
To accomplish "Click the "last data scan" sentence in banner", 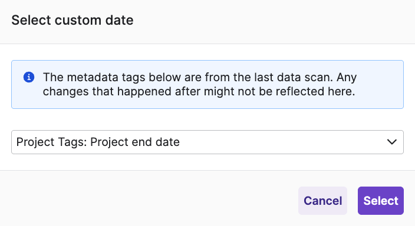I will [x=294, y=77].
